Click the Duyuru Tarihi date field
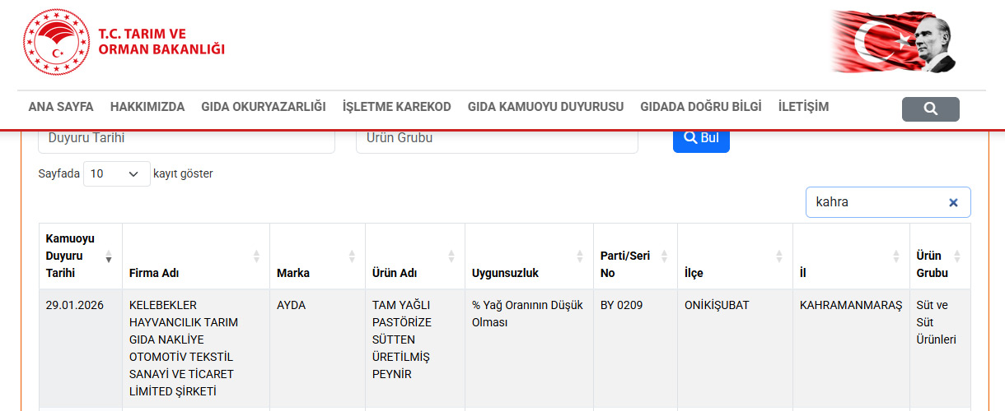1005x411 pixels. point(186,139)
